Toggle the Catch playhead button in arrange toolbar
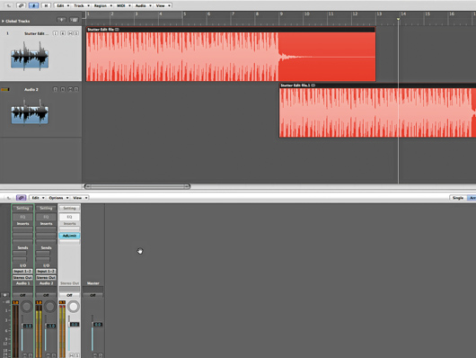 [33, 5]
